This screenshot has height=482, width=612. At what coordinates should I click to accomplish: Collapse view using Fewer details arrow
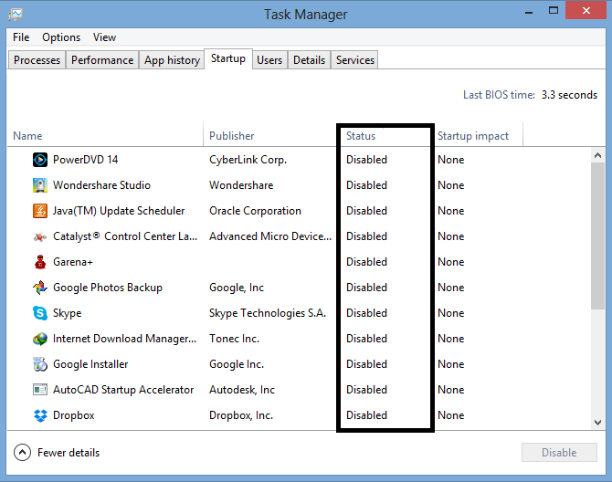tap(22, 453)
